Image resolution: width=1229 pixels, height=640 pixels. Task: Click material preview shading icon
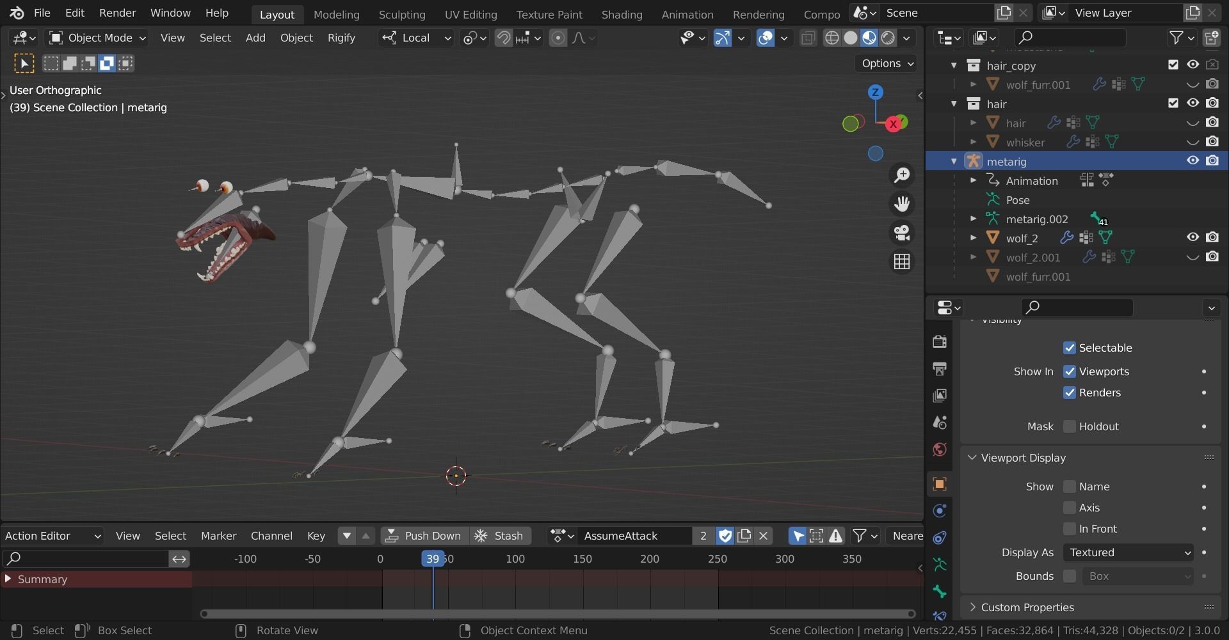[869, 38]
